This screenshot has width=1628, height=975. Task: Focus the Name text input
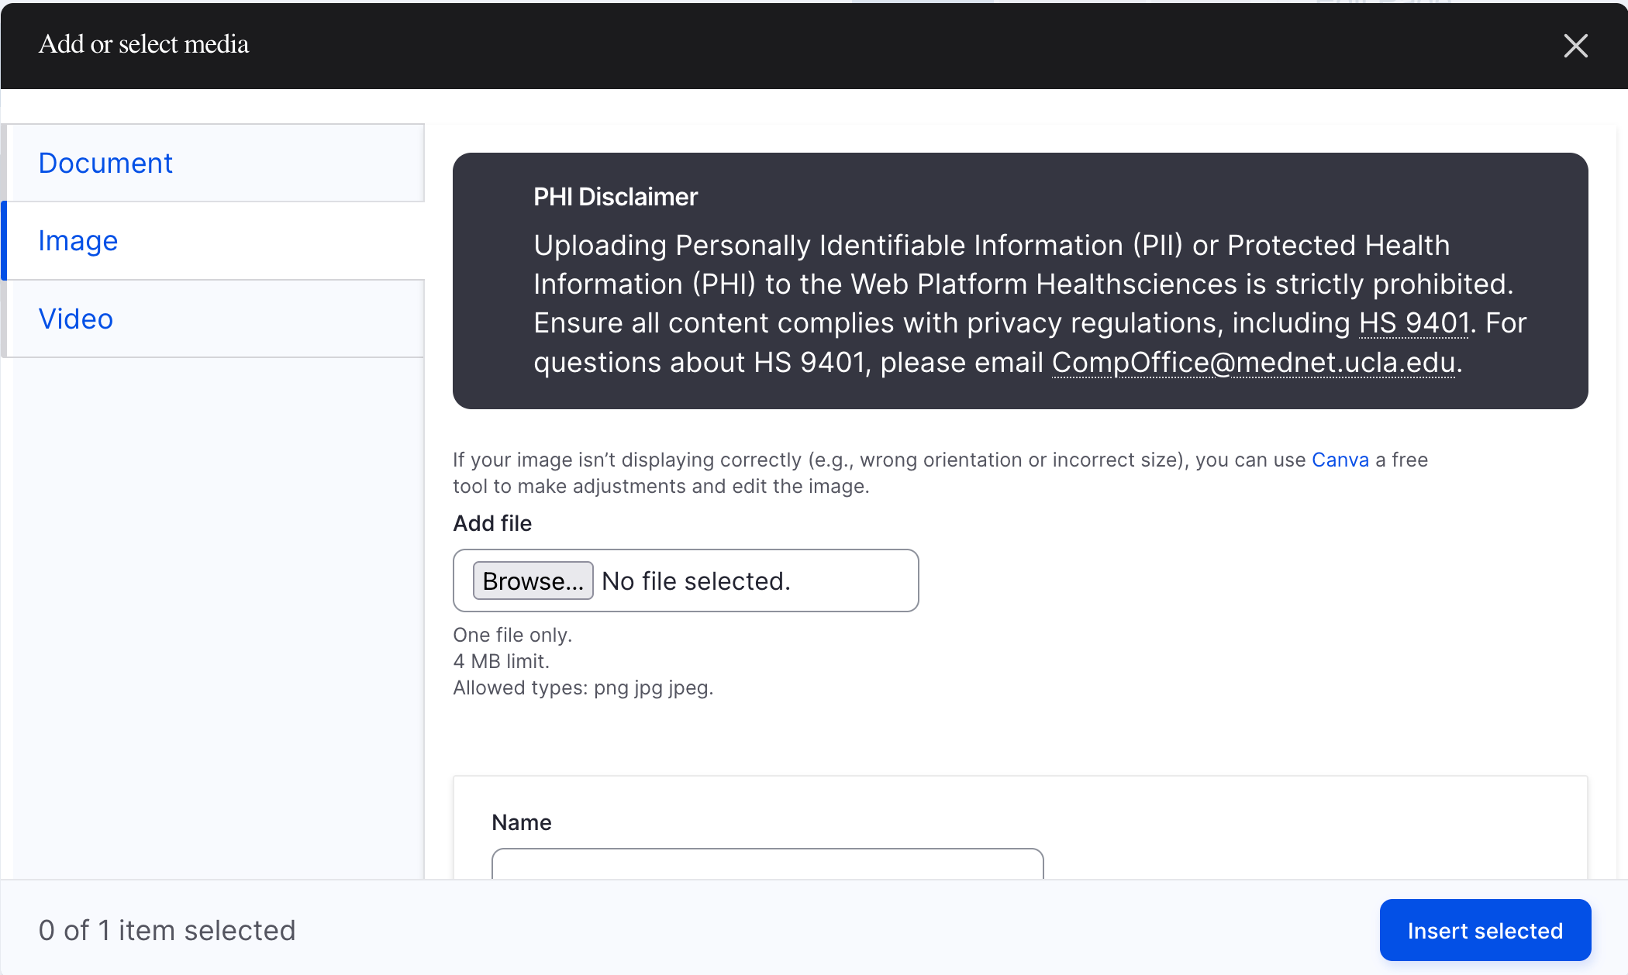[x=767, y=865]
